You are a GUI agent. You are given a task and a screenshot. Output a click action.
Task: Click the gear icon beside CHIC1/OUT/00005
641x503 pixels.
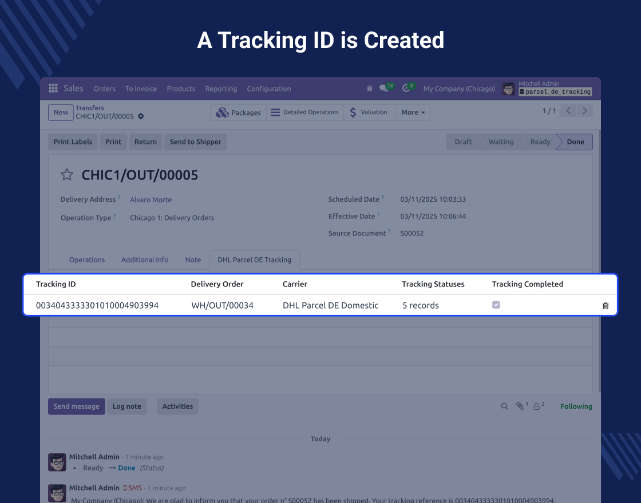point(141,117)
